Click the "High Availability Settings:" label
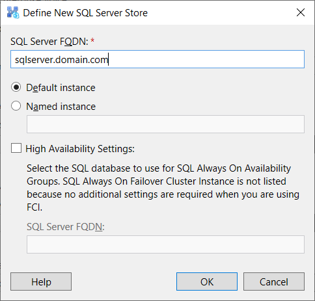 click(x=80, y=149)
